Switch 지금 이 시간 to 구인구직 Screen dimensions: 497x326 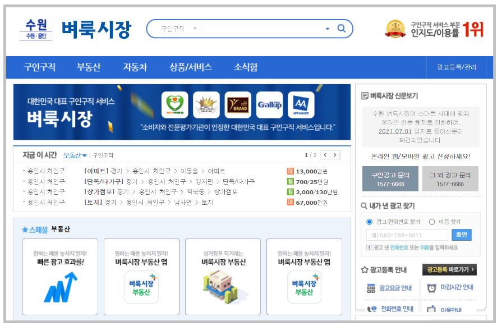(103, 155)
